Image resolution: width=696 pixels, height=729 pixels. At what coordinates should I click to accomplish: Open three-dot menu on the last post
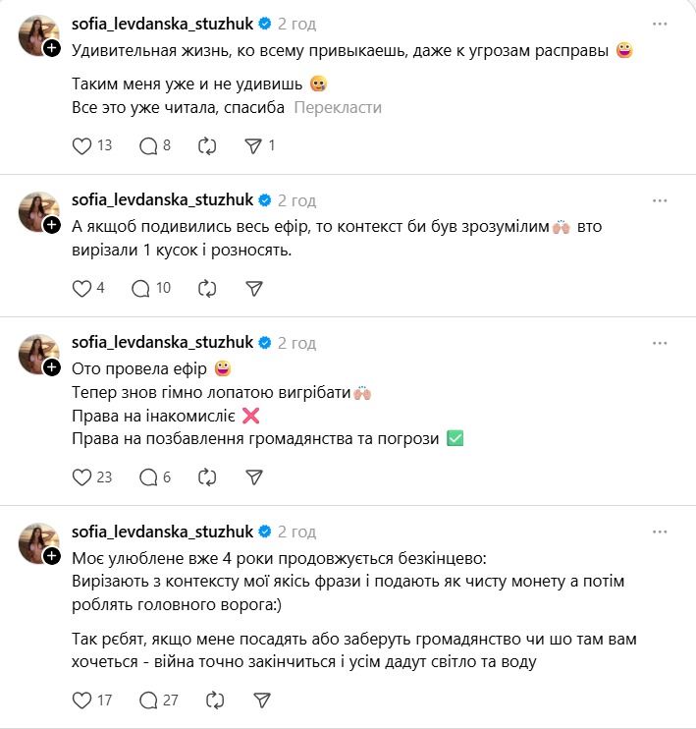pyautogui.click(x=662, y=532)
